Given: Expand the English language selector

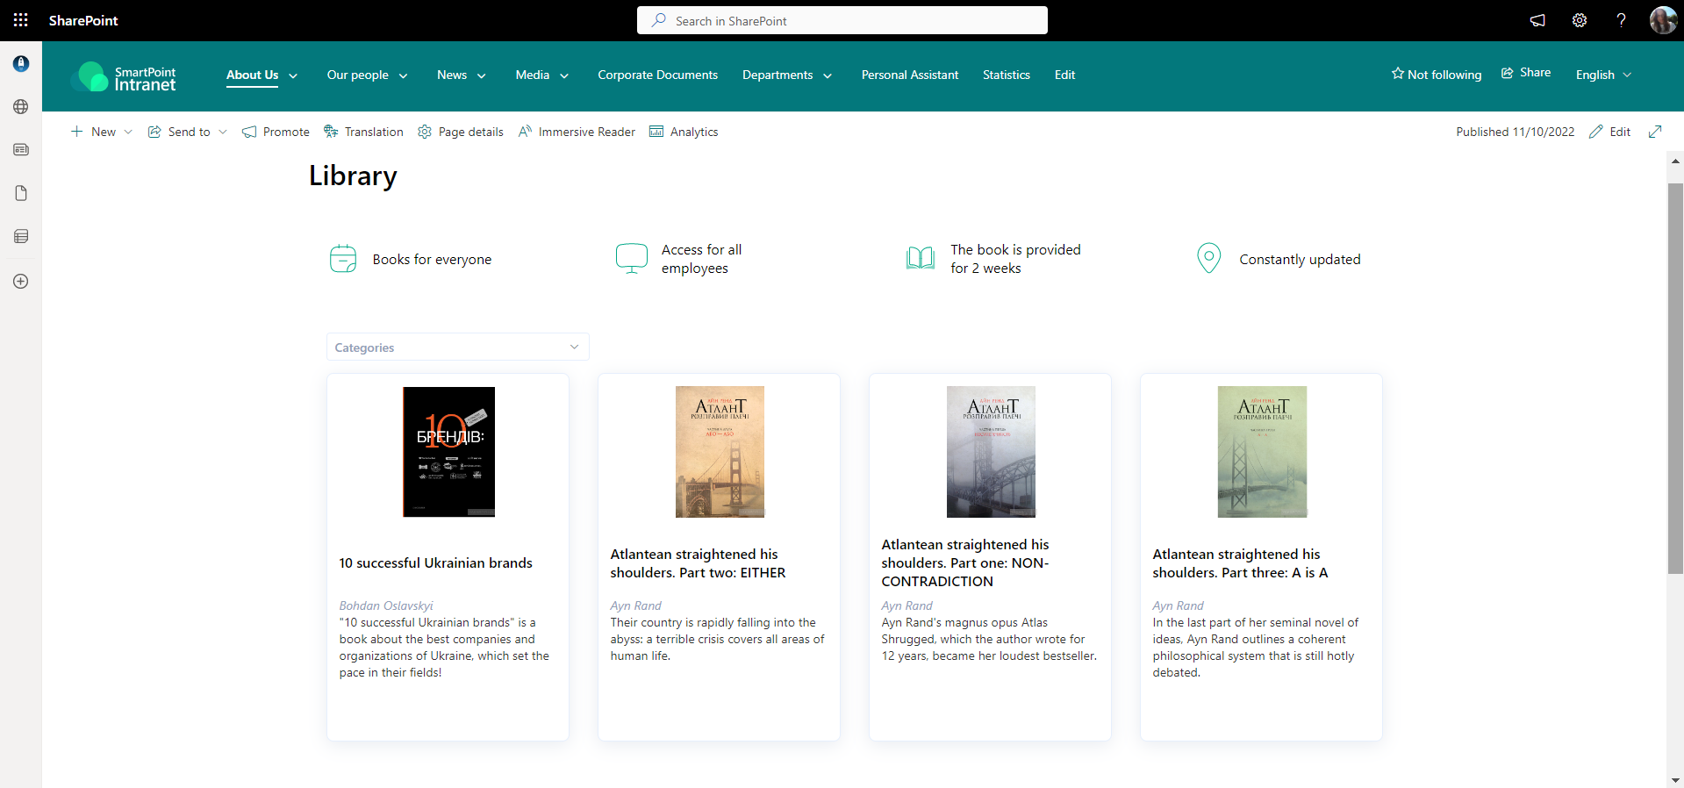Looking at the screenshot, I should coord(1602,75).
